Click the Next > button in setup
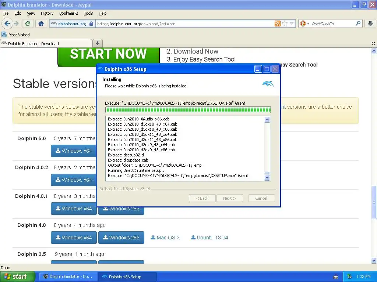Viewport: 377px width, 282px height. tap(229, 198)
